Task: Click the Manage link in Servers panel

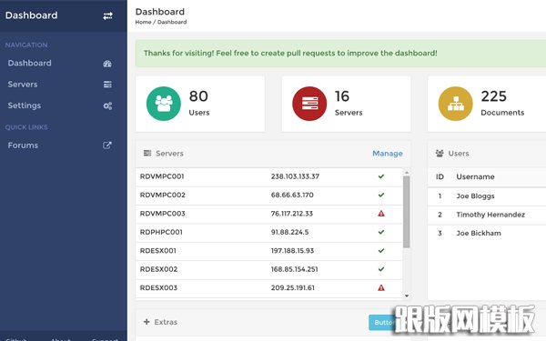Action: click(388, 154)
